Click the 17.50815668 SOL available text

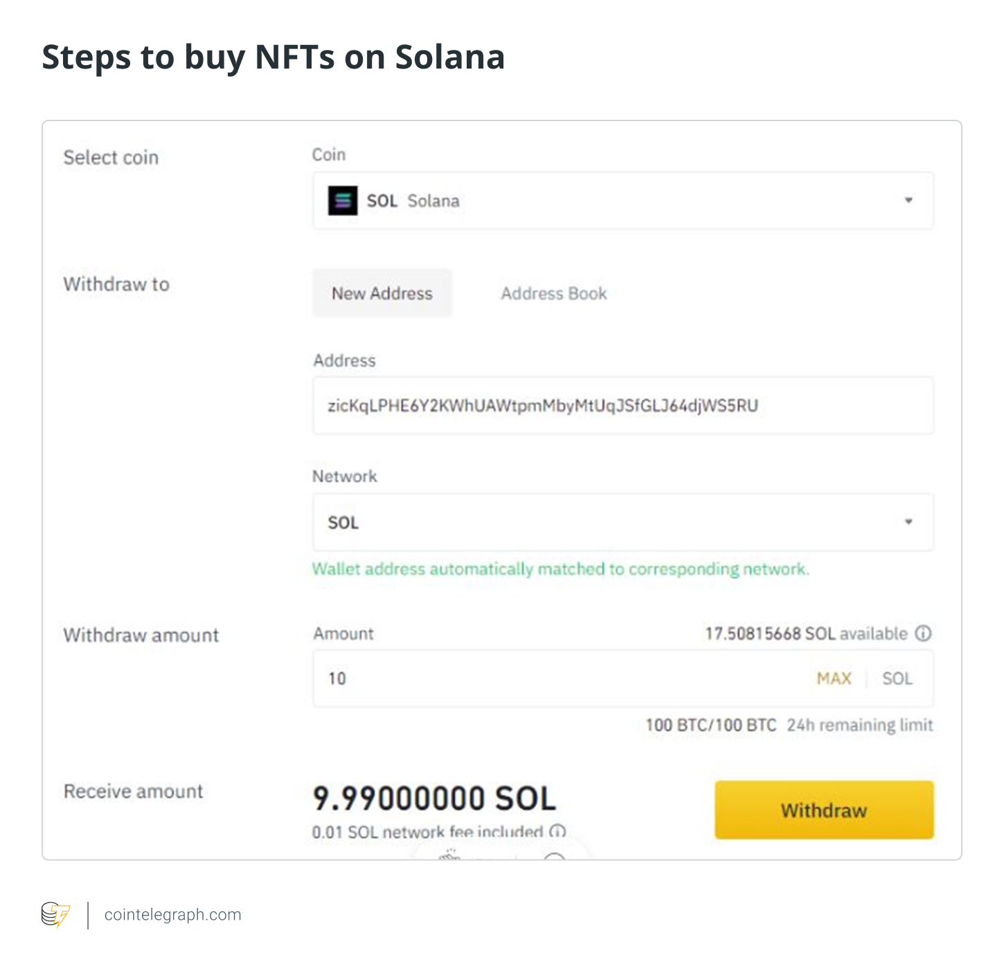(806, 634)
